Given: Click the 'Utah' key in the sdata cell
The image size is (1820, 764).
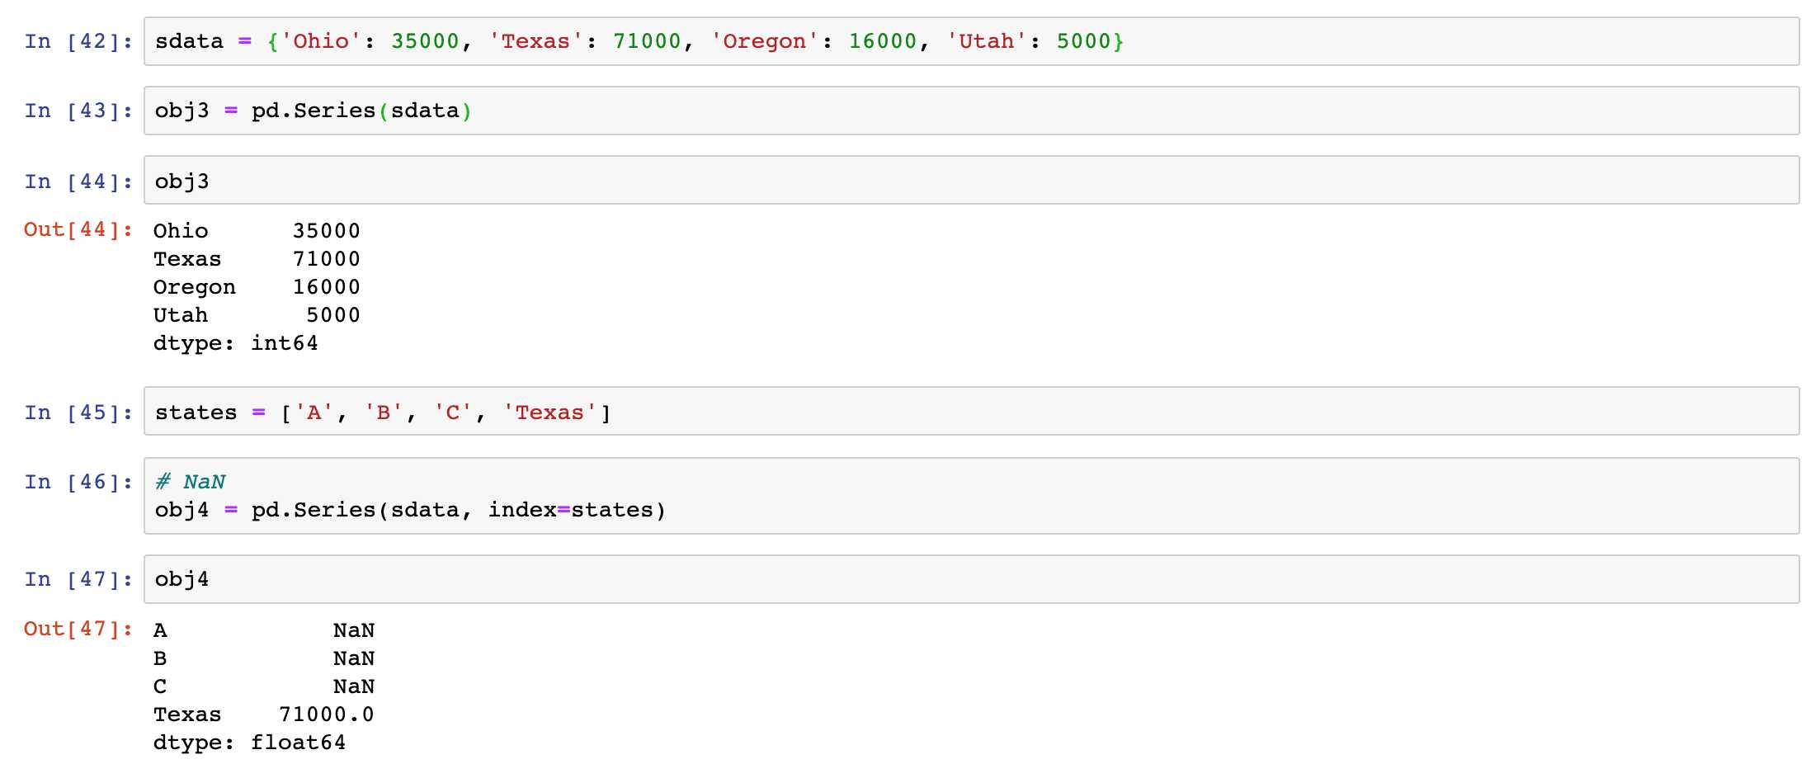Looking at the screenshot, I should (x=986, y=41).
